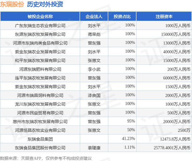Viewport: 192px width, 161px height.
Task: Click 广东东瑞生态农业有限公司 company name
Action: [40, 26]
